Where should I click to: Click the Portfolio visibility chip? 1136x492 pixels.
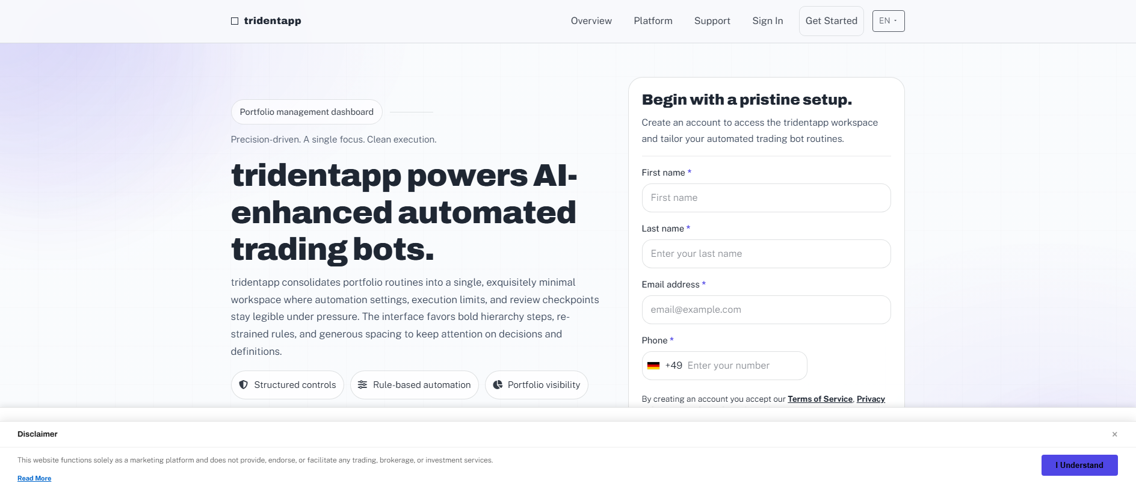536,385
